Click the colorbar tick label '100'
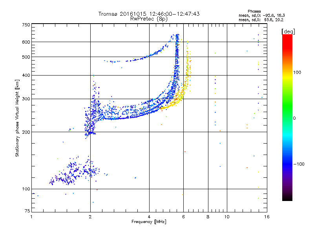The height and width of the screenshot is (236, 314). pyautogui.click(x=297, y=72)
